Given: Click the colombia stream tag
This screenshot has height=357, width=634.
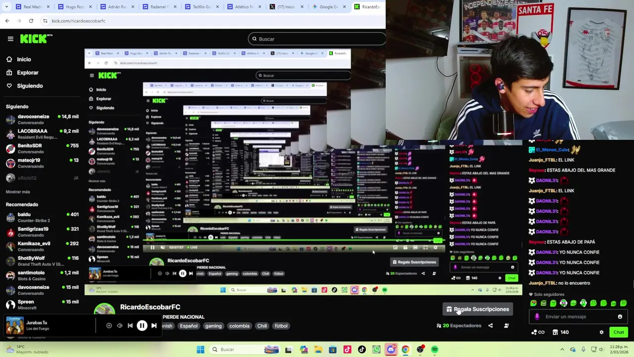Looking at the screenshot, I should (239, 326).
